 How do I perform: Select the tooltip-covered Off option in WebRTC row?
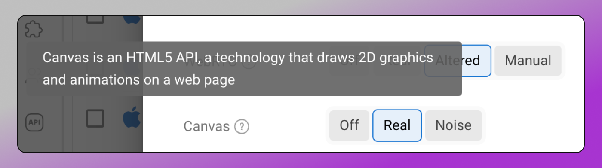tap(349, 61)
